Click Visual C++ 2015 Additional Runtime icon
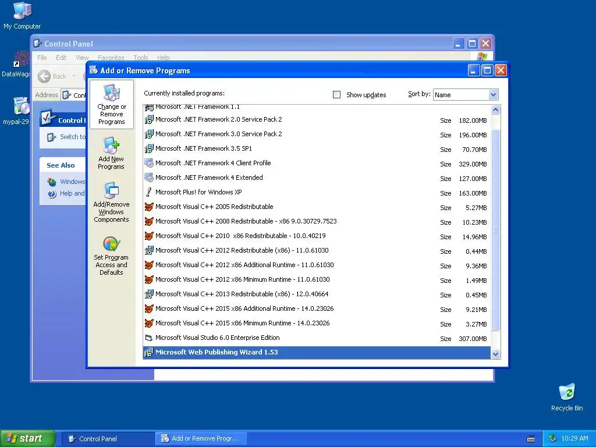 [x=149, y=308]
